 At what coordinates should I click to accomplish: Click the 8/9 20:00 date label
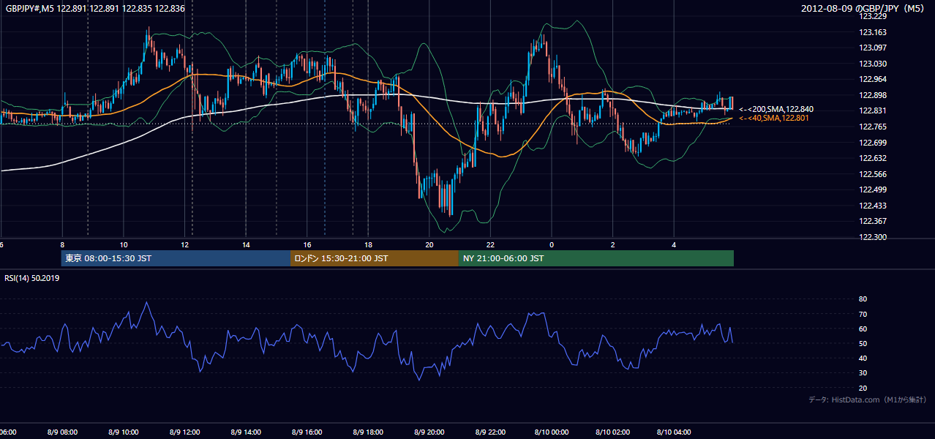tap(429, 432)
